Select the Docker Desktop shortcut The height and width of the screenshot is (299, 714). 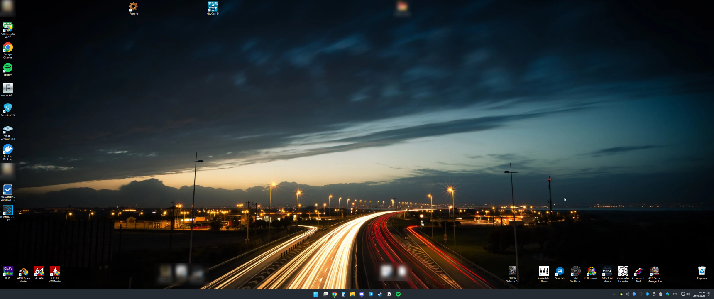8,152
